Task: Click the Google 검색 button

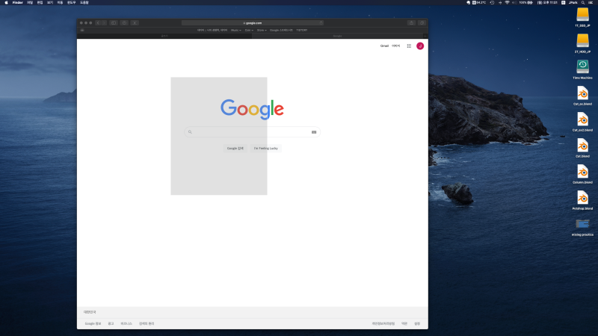Action: 235,148
